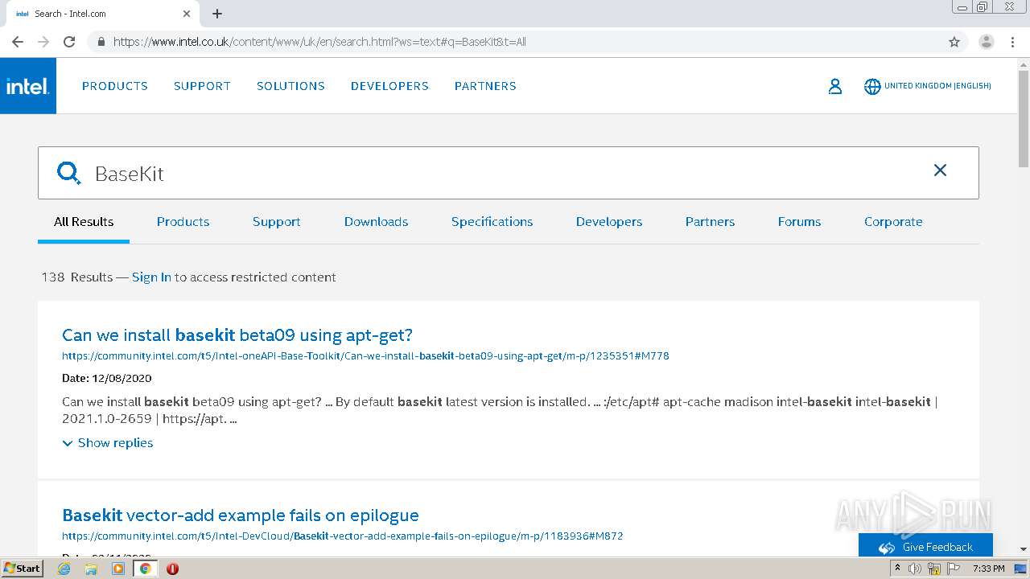The height and width of the screenshot is (579, 1030).
Task: Open PRODUCTS menu
Action: 115,86
